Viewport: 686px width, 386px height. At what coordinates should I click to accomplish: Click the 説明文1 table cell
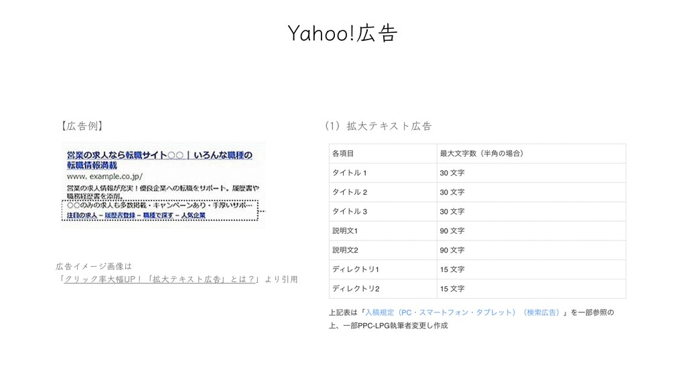(x=383, y=231)
